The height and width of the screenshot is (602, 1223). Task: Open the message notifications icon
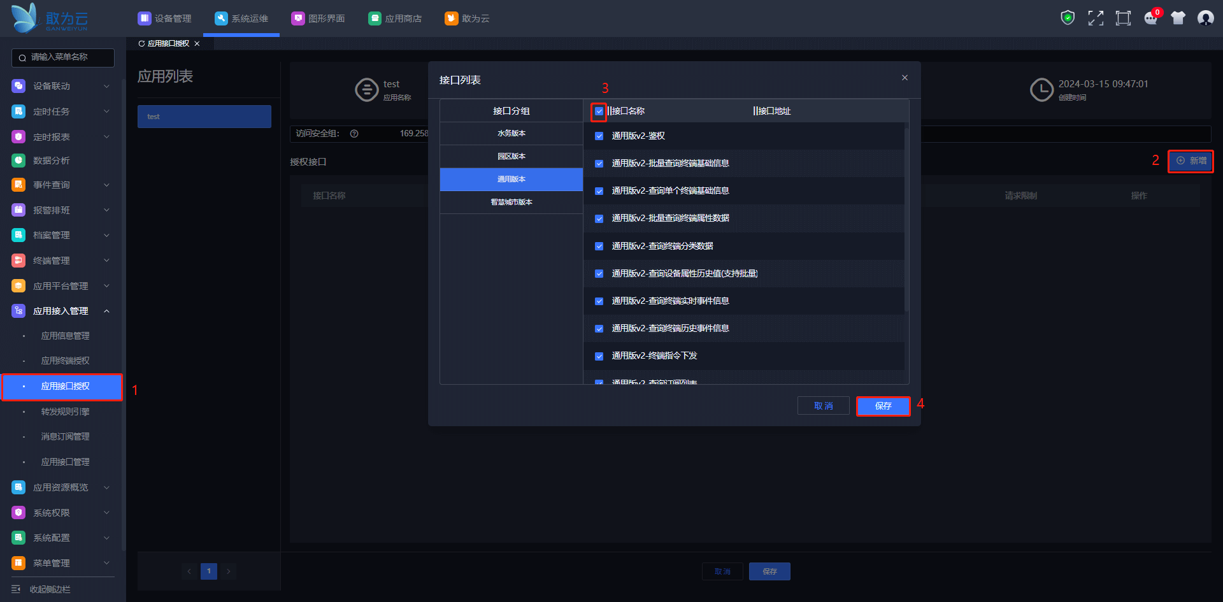[x=1151, y=18]
